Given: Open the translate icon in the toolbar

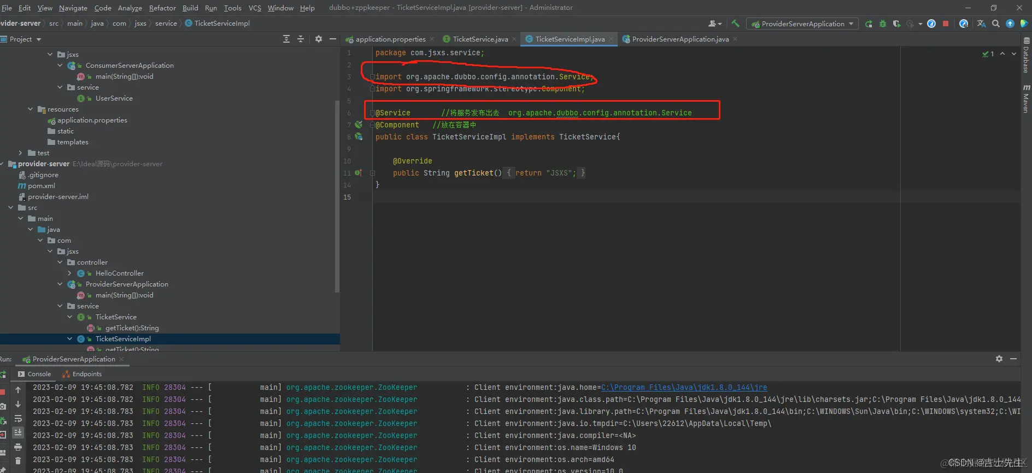Looking at the screenshot, I should coord(981,24).
